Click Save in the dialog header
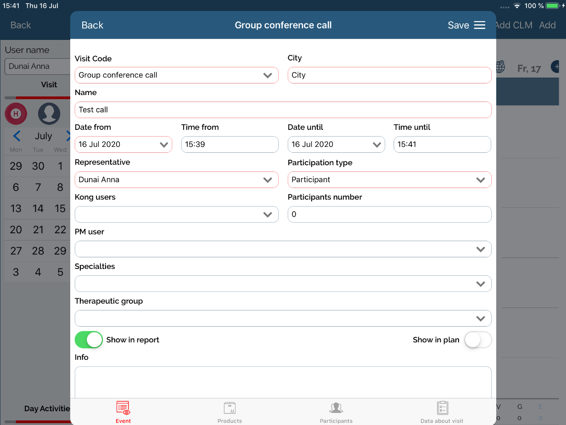Screen dimensions: 566x425 [x=458, y=25]
